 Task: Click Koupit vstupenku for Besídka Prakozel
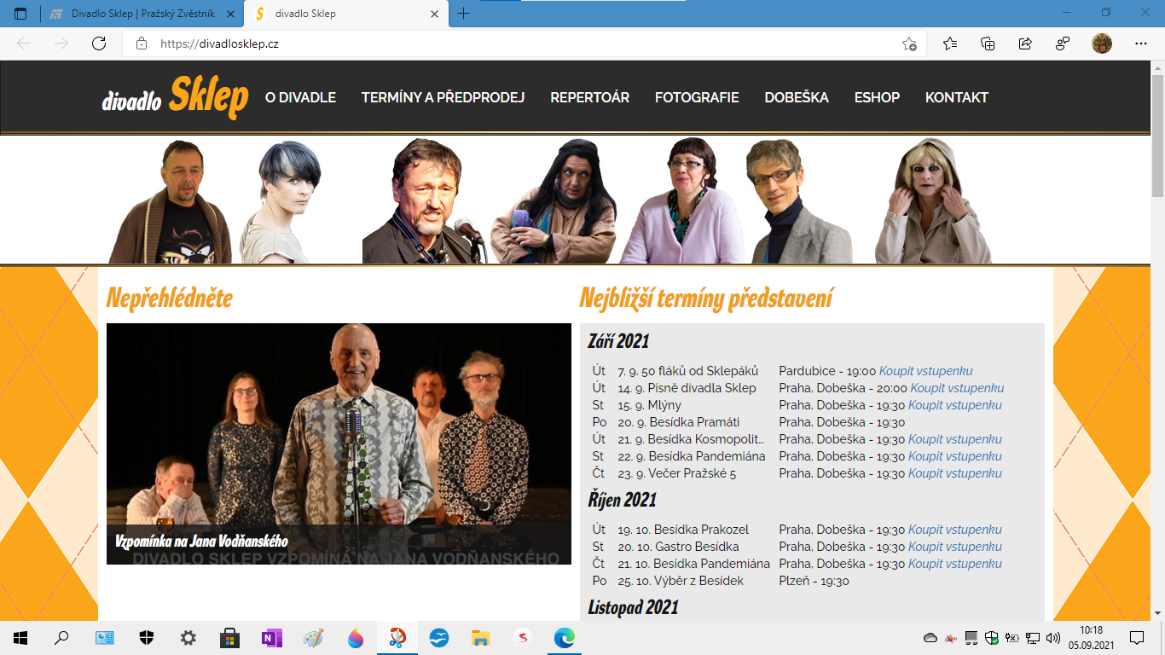[x=954, y=530]
